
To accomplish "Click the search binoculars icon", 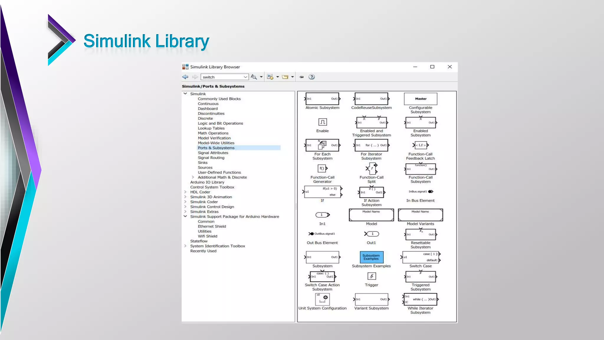I will pos(254,77).
